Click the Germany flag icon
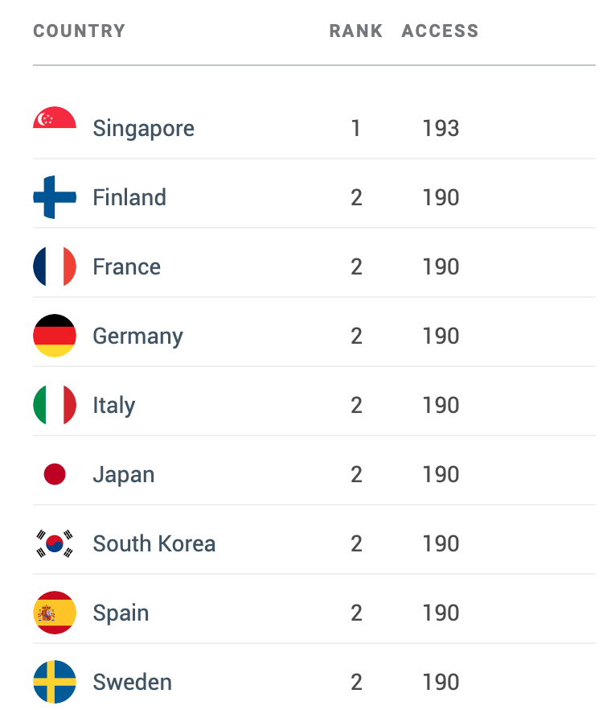 pos(55,336)
